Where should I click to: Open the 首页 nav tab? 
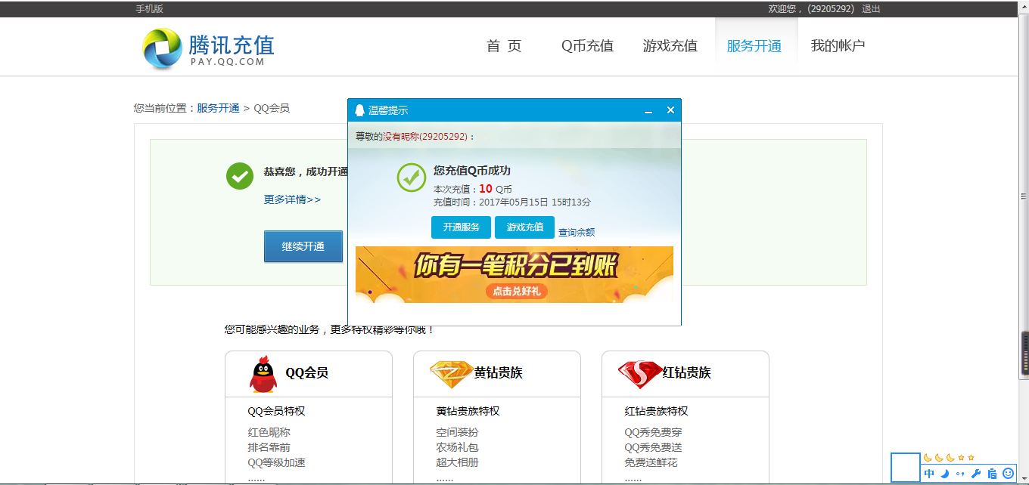pyautogui.click(x=504, y=46)
